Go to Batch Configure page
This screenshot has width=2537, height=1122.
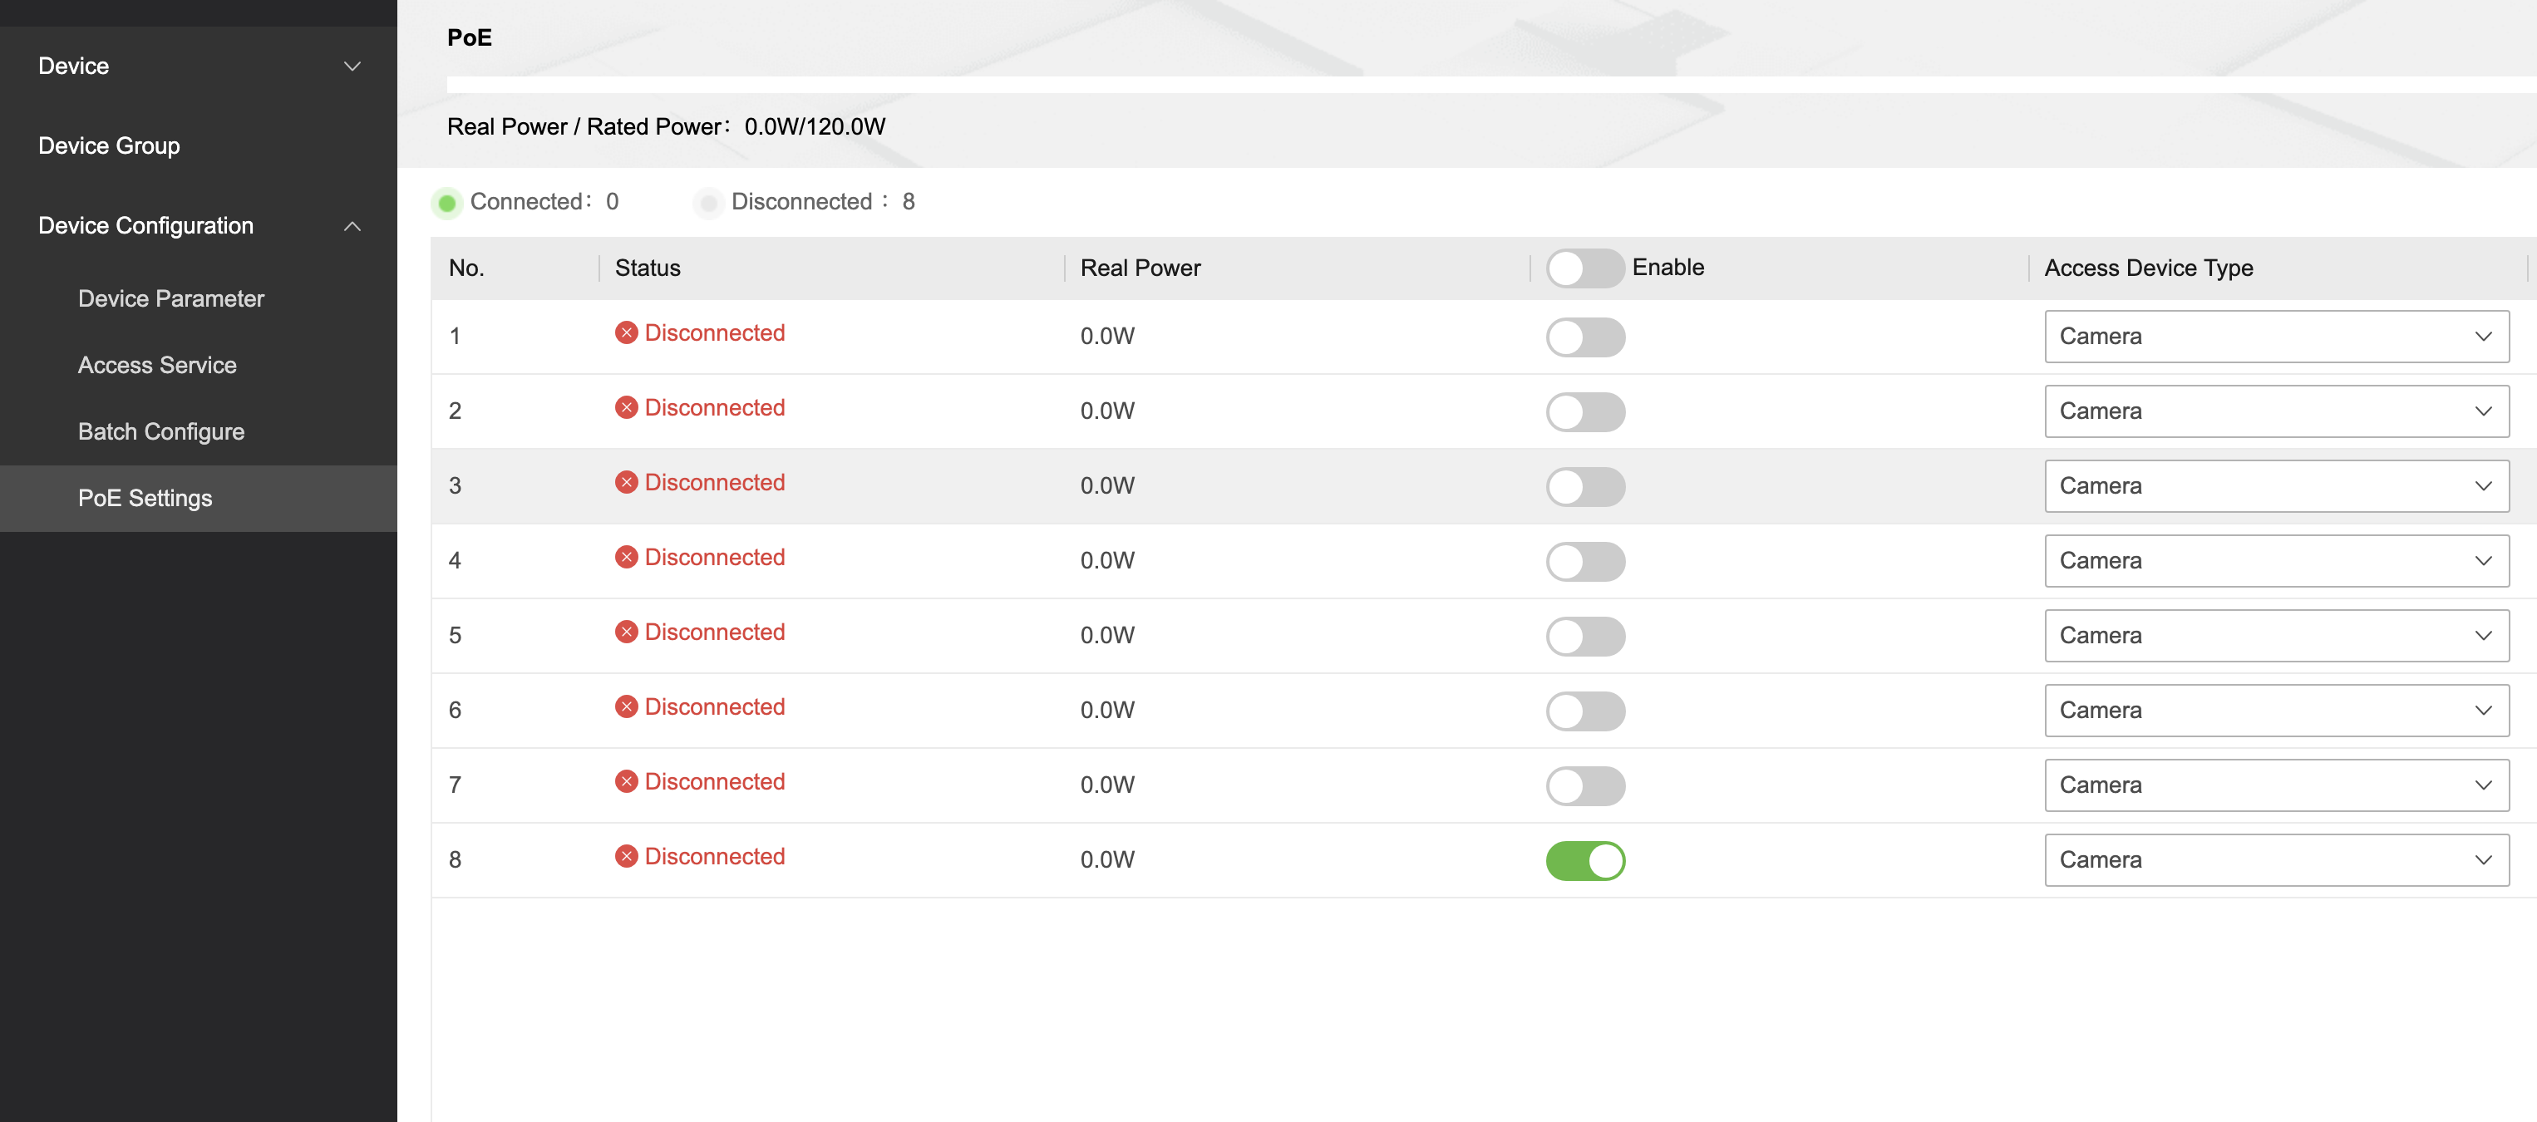coord(161,431)
